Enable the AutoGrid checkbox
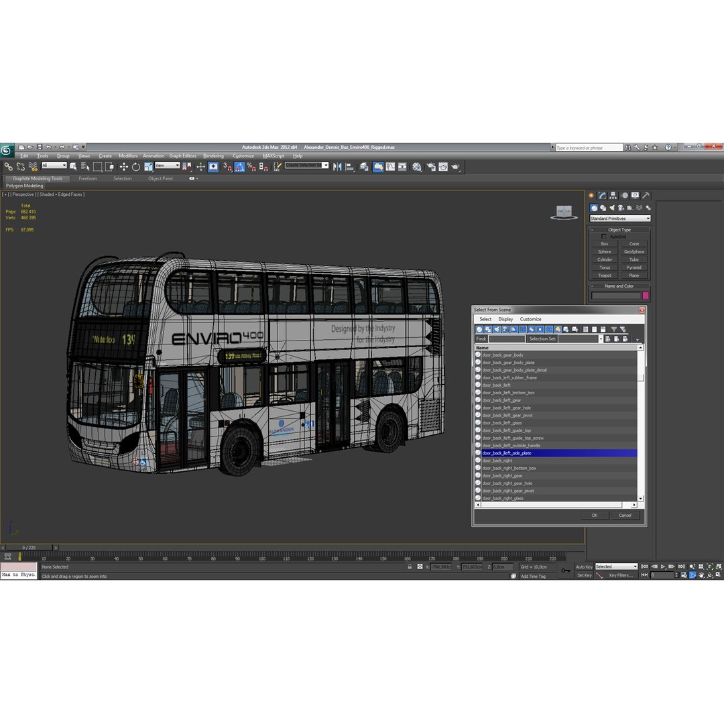 (604, 237)
